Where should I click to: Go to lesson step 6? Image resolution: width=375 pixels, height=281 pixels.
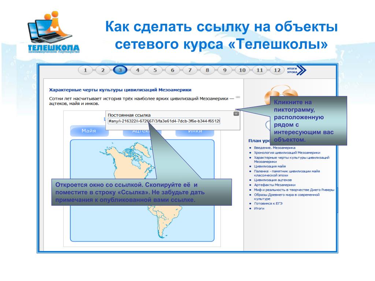tap(172, 70)
